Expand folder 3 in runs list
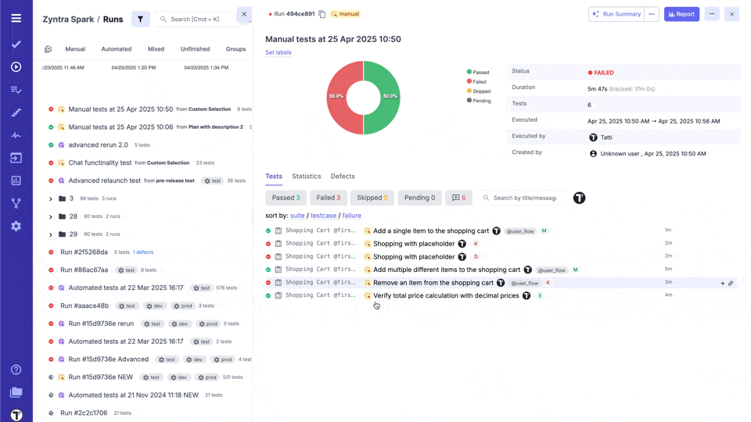 click(51, 199)
